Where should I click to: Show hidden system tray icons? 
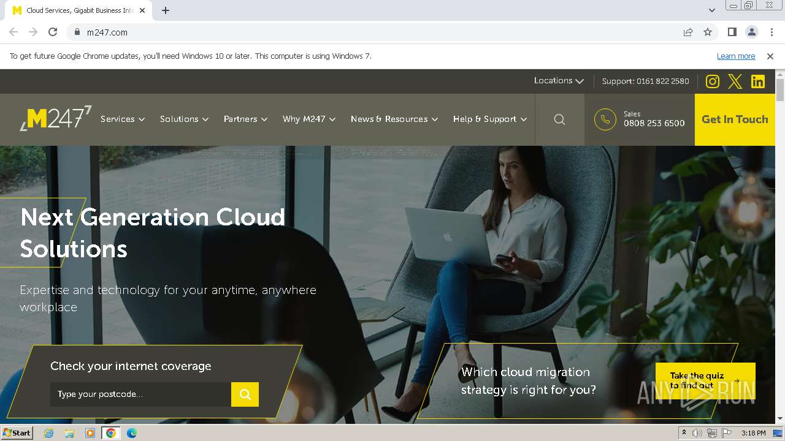point(684,433)
